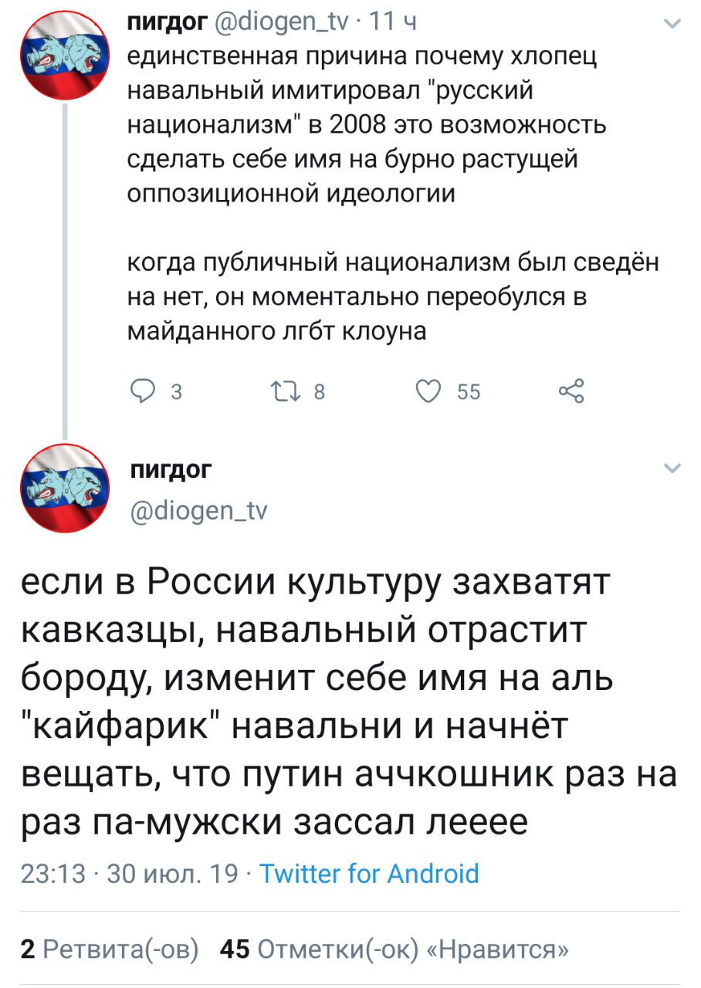Open the '11 ч' timestamp link

[394, 24]
